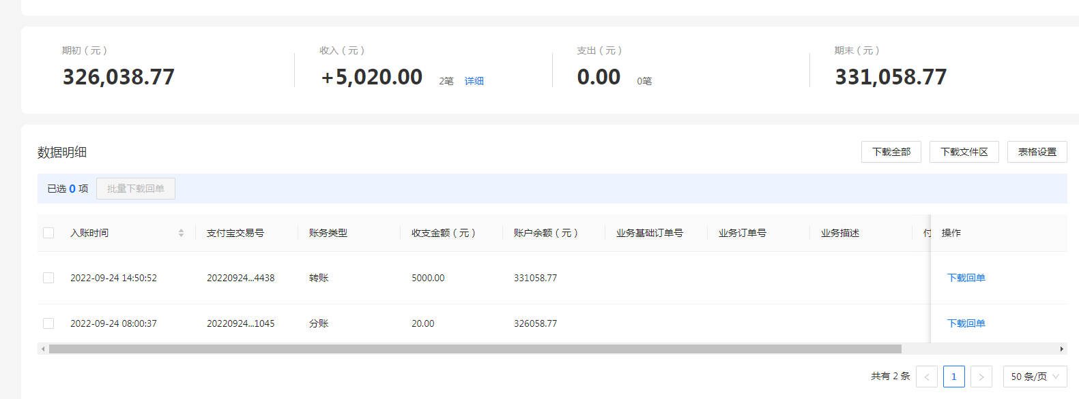Click the 账务类型 column header

pyautogui.click(x=328, y=233)
